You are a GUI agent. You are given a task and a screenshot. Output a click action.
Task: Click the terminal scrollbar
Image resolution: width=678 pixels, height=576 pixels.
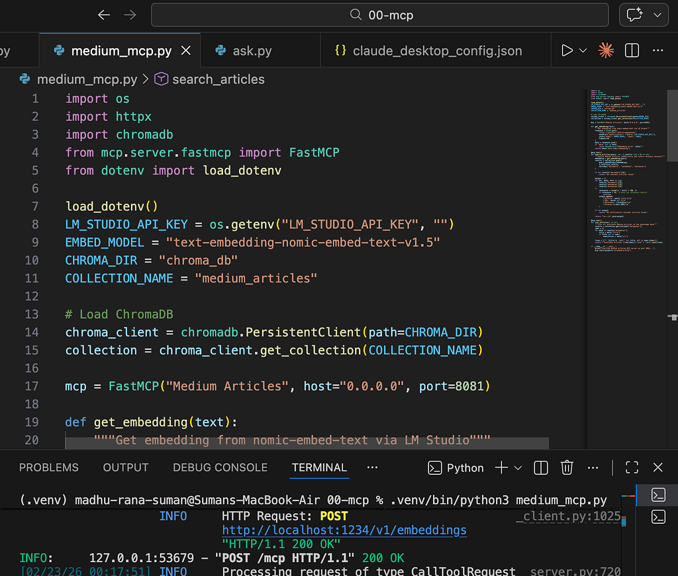tap(624, 522)
